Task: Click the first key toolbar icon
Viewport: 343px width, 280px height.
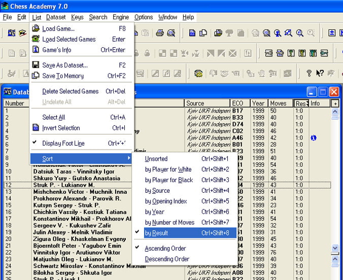Action: pyautogui.click(x=268, y=53)
